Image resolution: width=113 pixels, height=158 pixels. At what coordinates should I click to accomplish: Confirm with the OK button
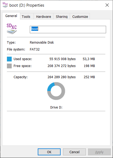49,152
